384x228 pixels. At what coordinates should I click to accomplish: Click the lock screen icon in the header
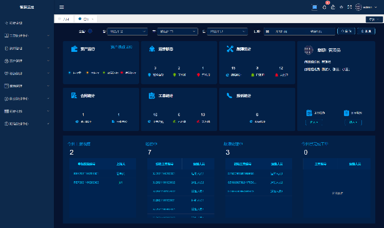click(333, 7)
